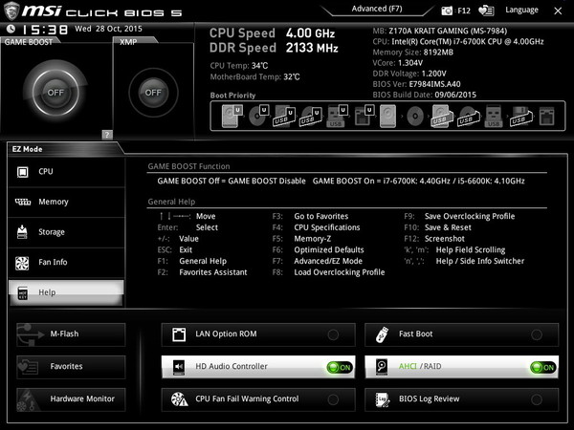Open the Fan Info section
574x430 pixels.
66,262
